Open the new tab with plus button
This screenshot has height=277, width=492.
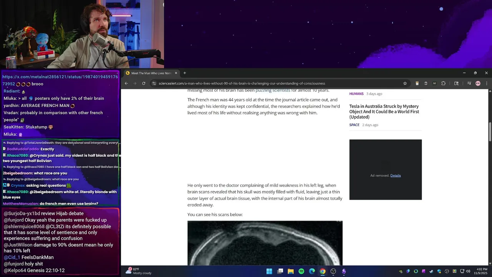tap(184, 73)
